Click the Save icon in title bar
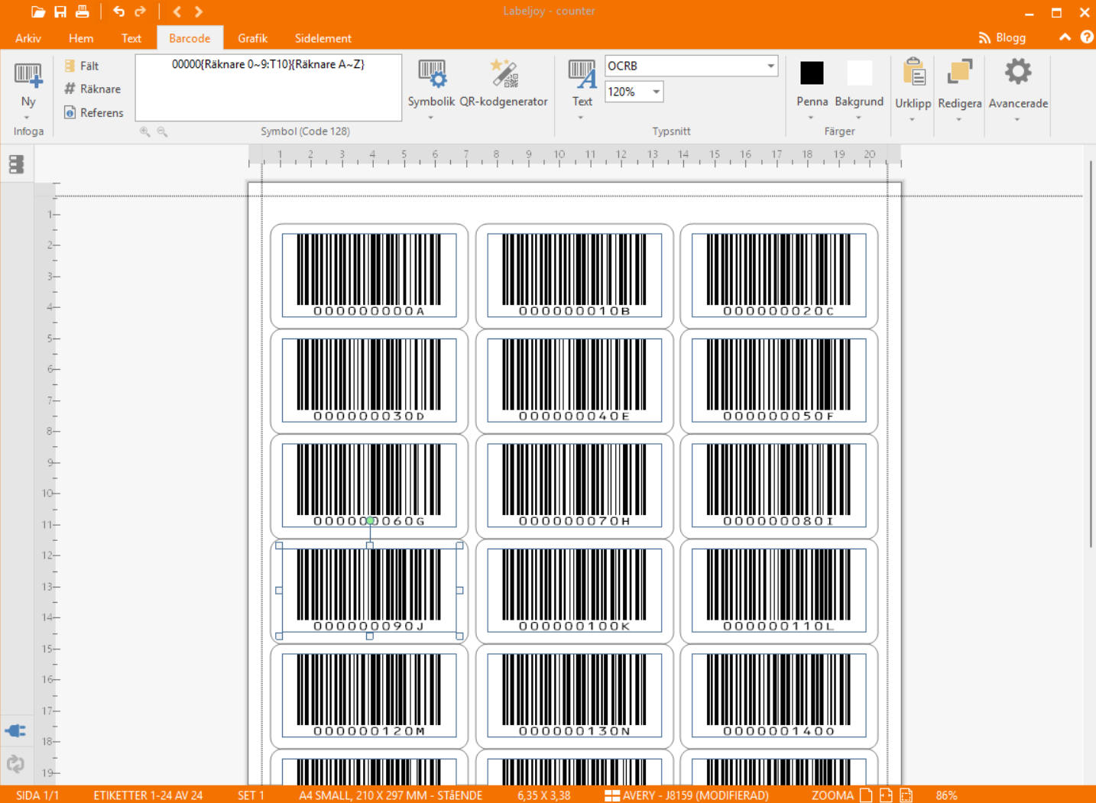Screen dimensions: 1096x803 coord(60,11)
